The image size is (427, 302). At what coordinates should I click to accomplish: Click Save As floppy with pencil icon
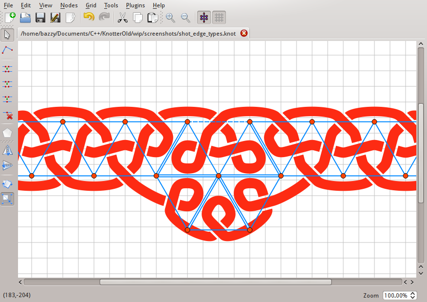[56, 18]
